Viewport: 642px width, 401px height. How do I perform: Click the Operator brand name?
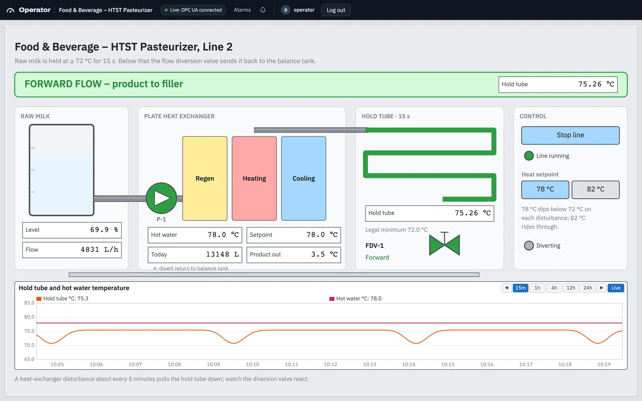click(35, 10)
